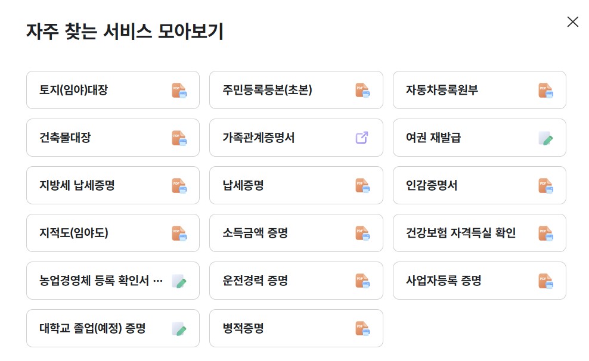Viewport: 589px width, 361px height.
Task: Select the 건축물대장 service
Action: (112, 138)
